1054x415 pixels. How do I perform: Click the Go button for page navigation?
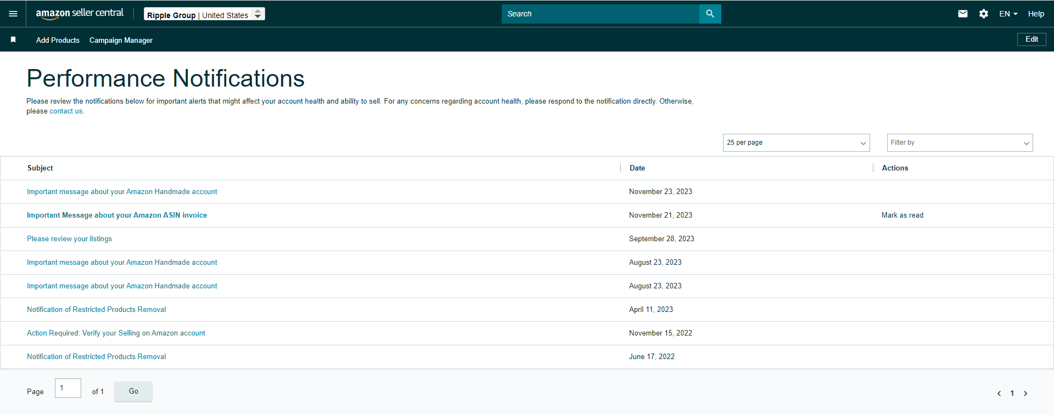click(x=133, y=391)
